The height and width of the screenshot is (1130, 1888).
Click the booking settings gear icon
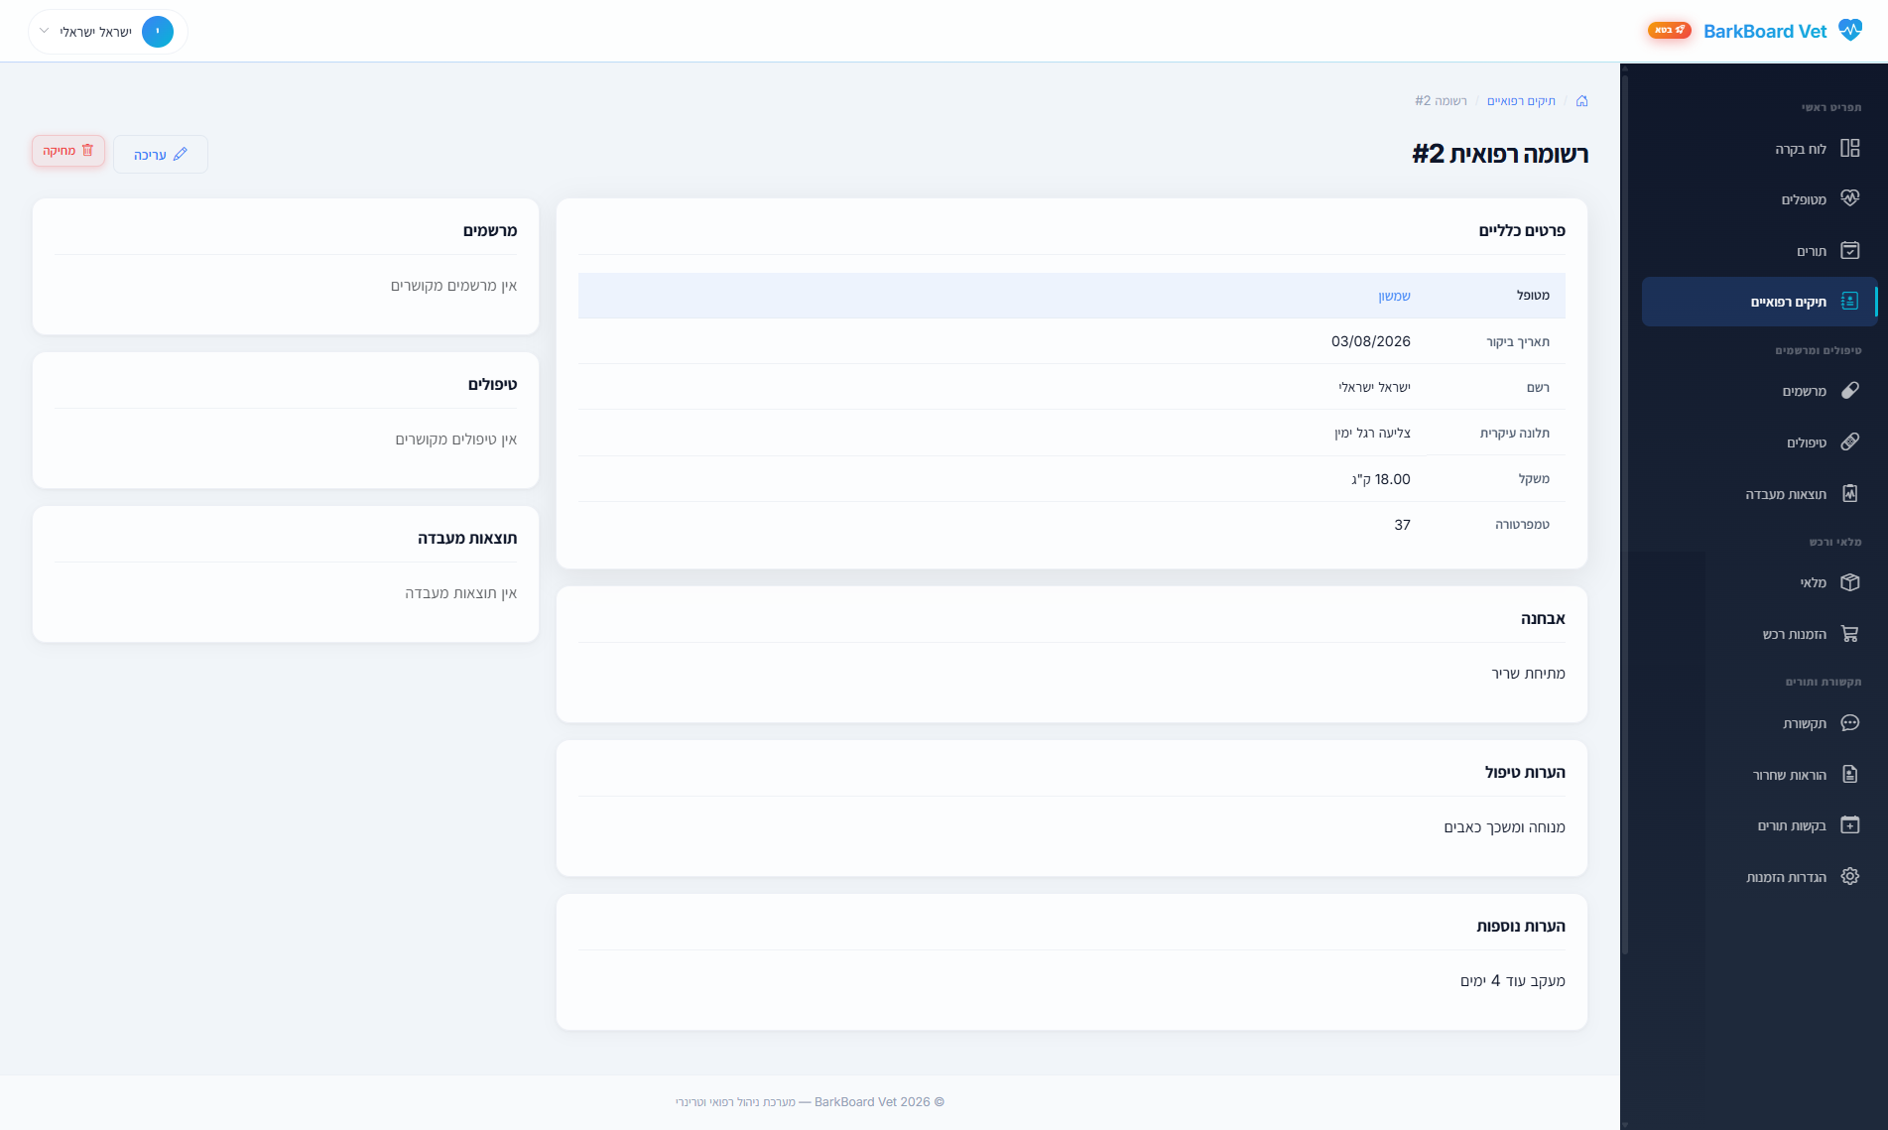pos(1849,876)
